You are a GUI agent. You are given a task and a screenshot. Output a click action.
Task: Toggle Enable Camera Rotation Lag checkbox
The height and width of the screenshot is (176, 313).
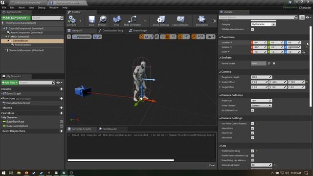[x=252, y=155]
